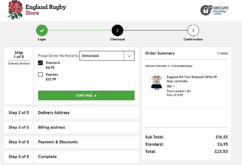Click the Sub Total £16.55 amount
The height and width of the screenshot is (165, 242).
click(222, 137)
